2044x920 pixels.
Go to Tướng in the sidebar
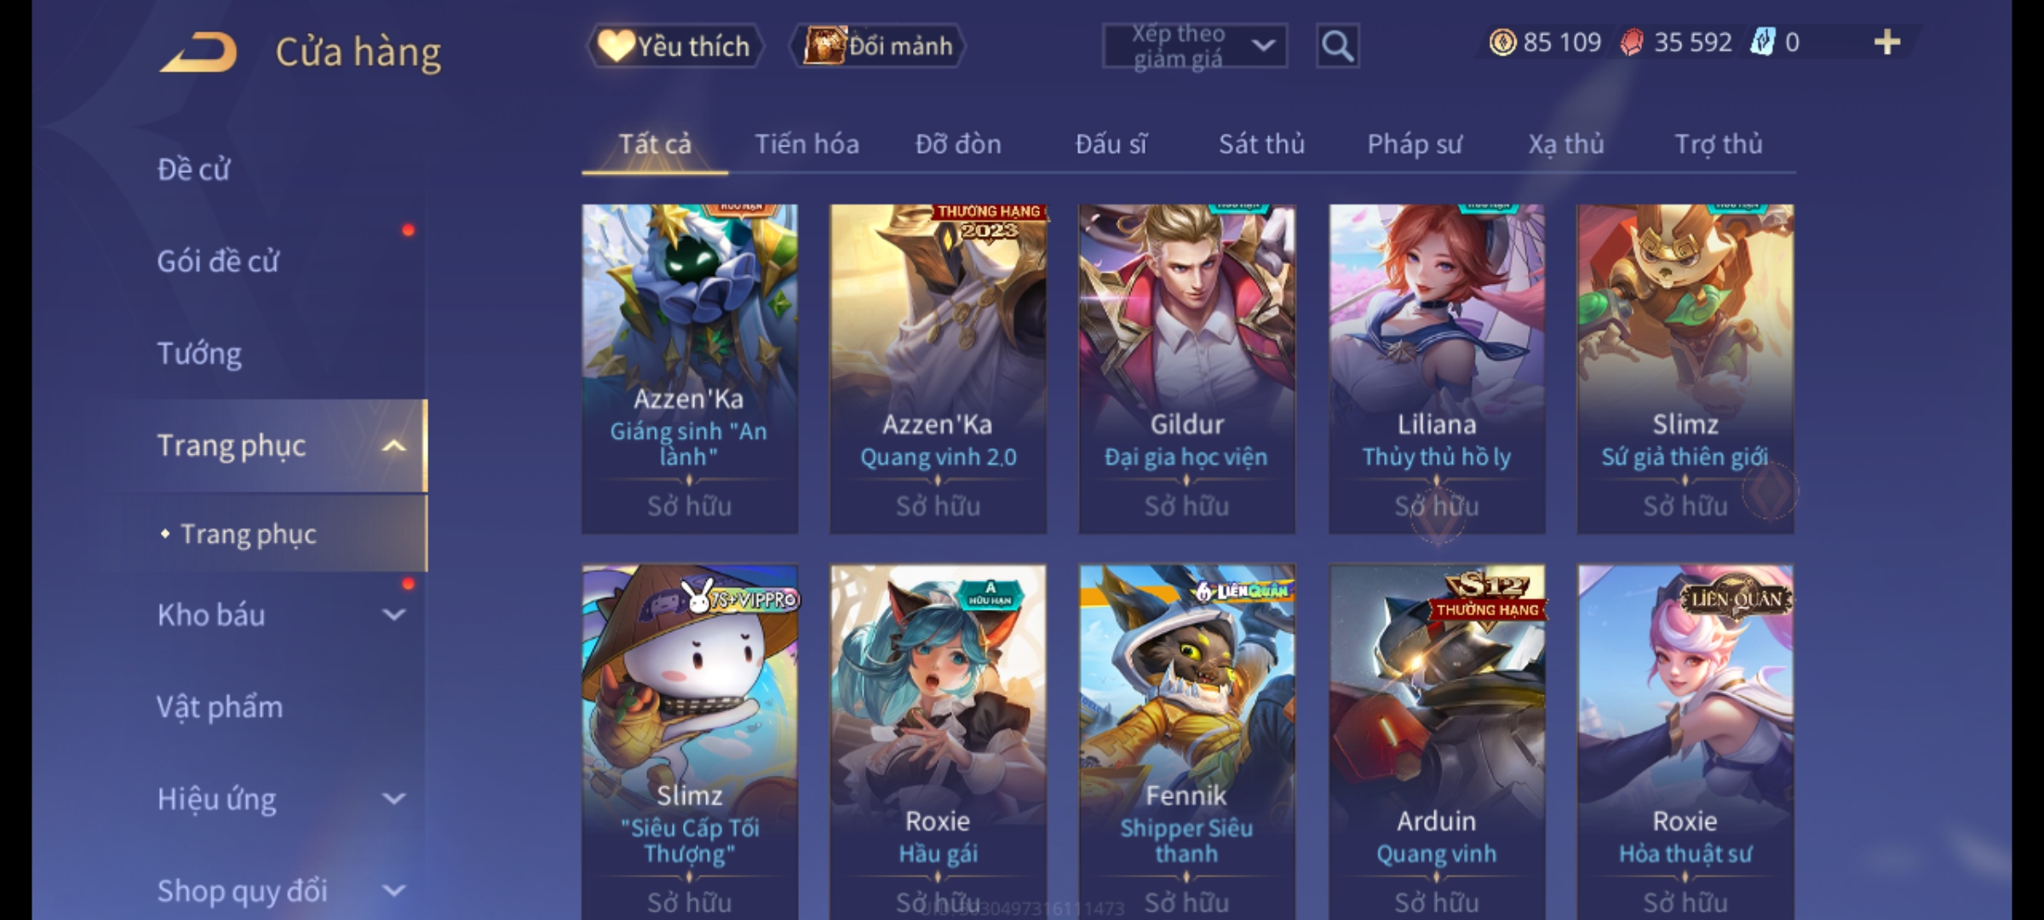coord(199,353)
